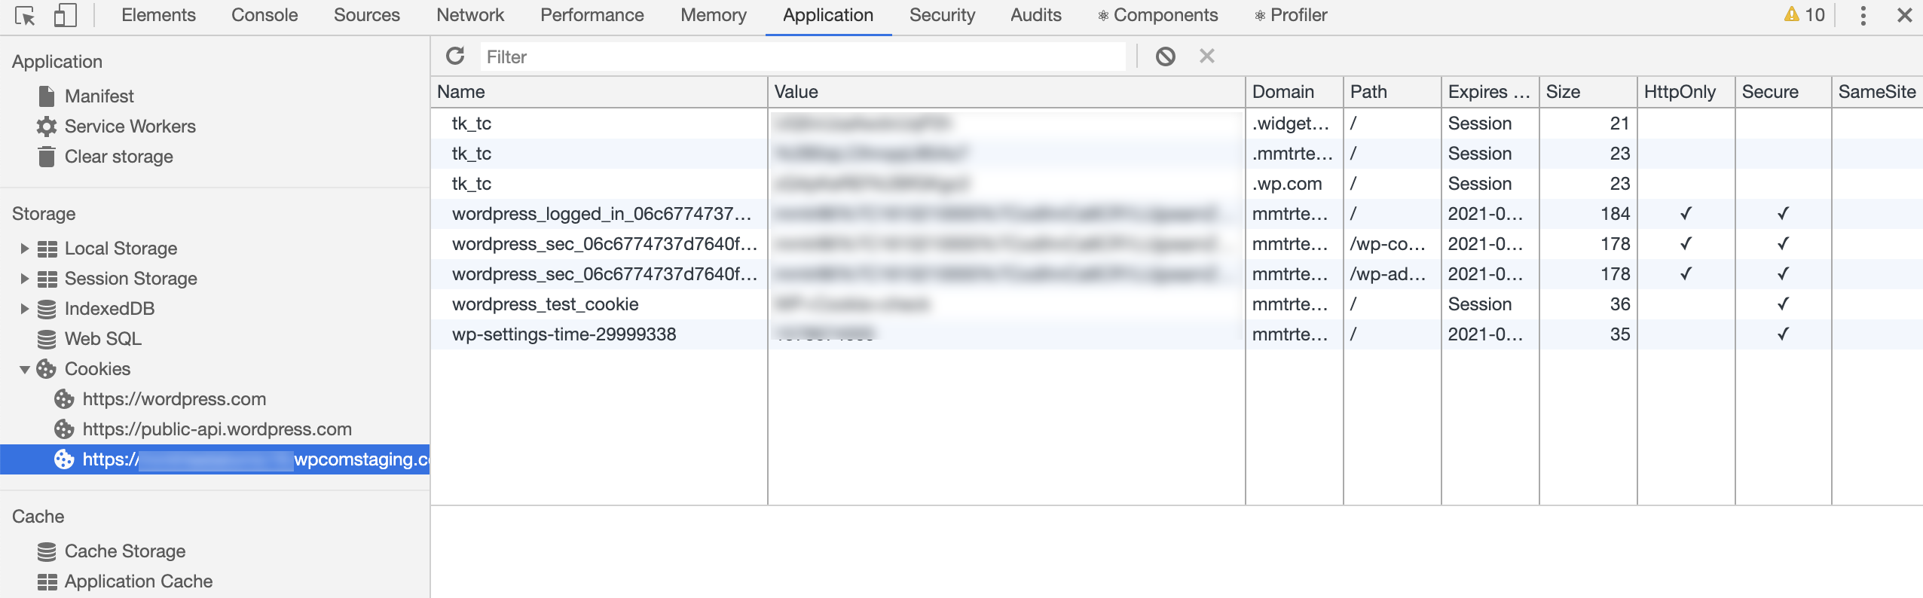Viewport: 1923px width, 598px height.
Task: Switch to the Sources tab
Action: coord(367,15)
